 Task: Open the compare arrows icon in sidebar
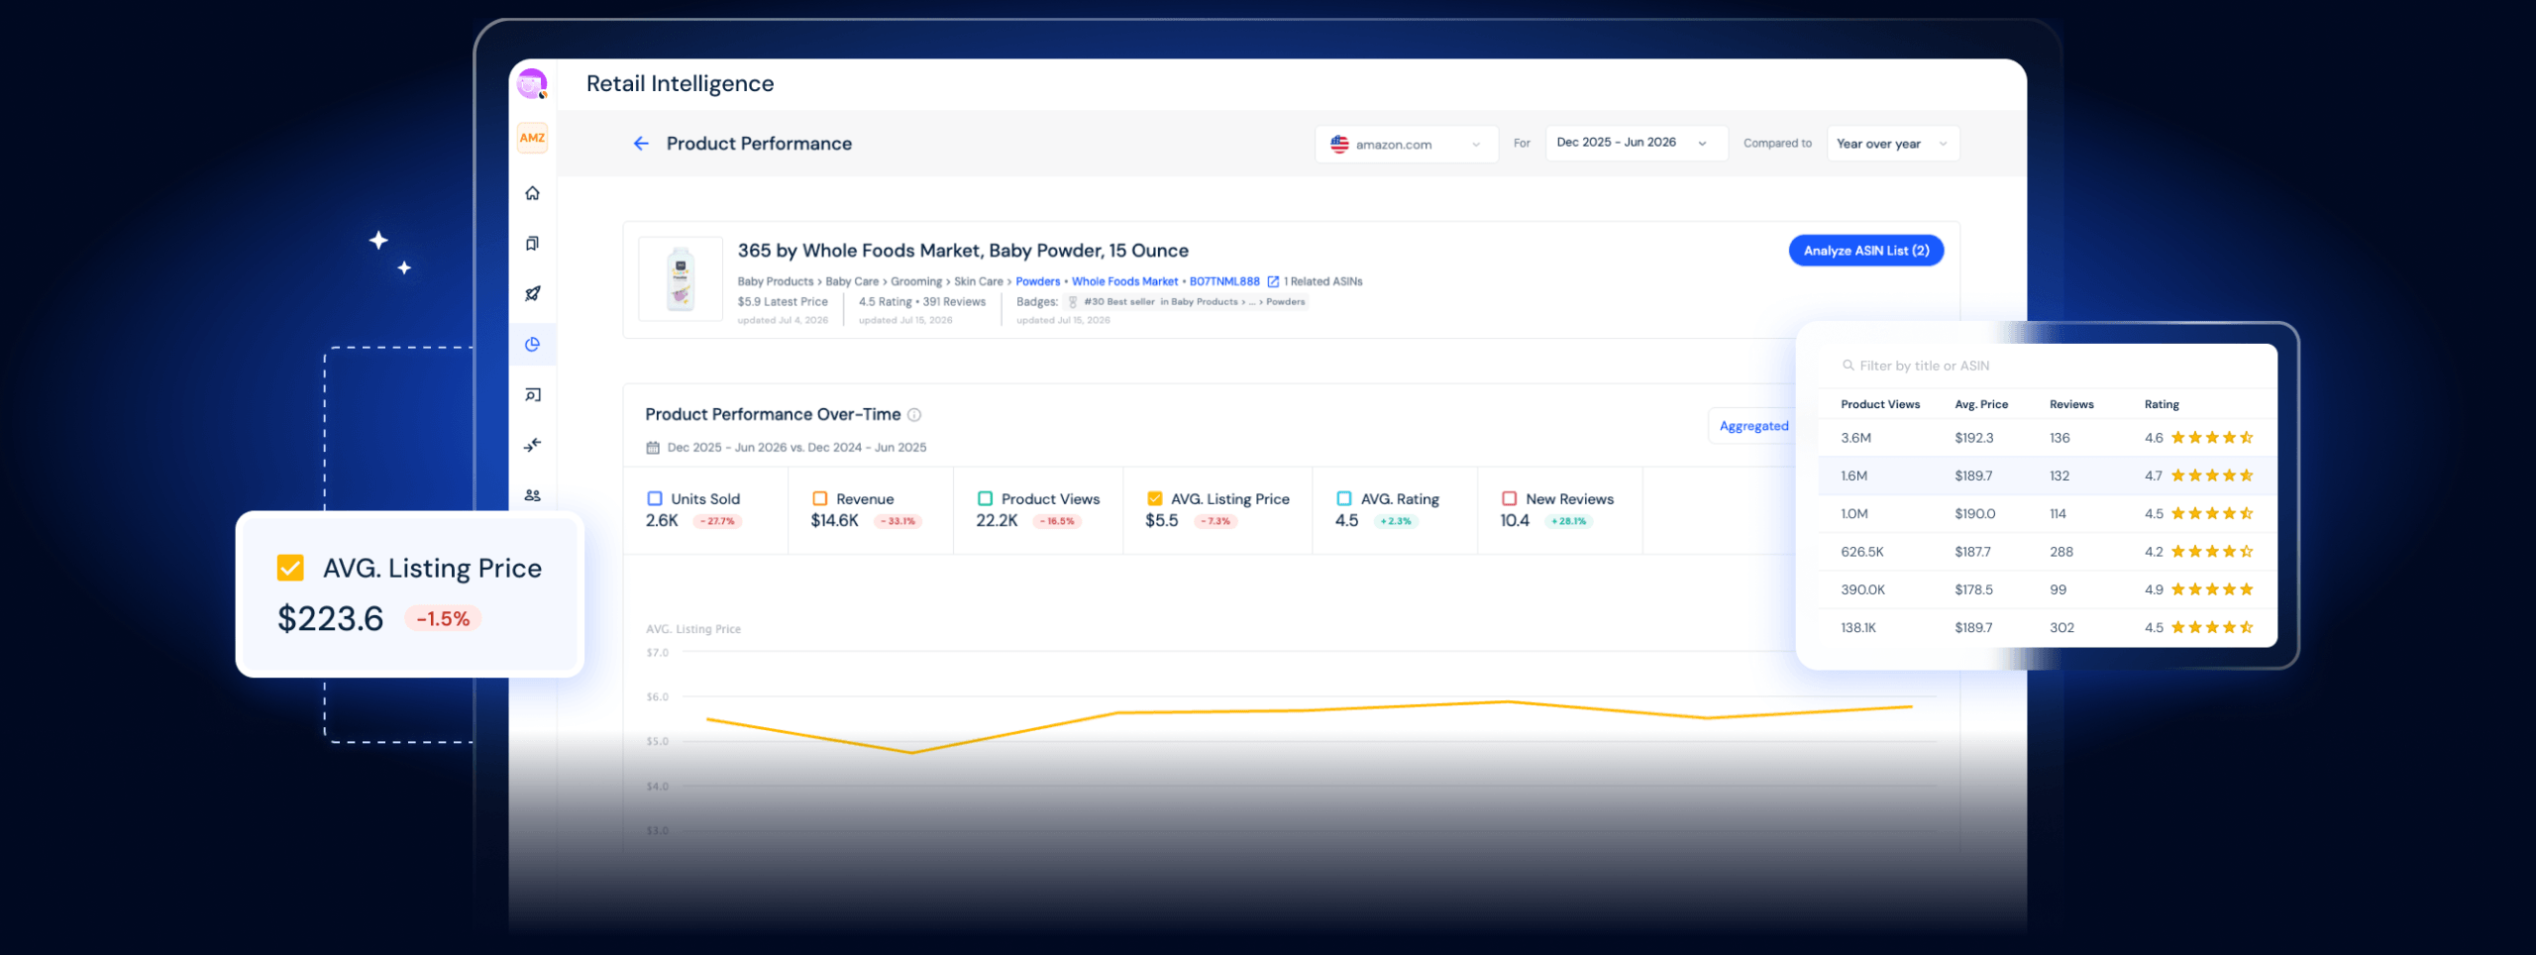click(x=532, y=445)
